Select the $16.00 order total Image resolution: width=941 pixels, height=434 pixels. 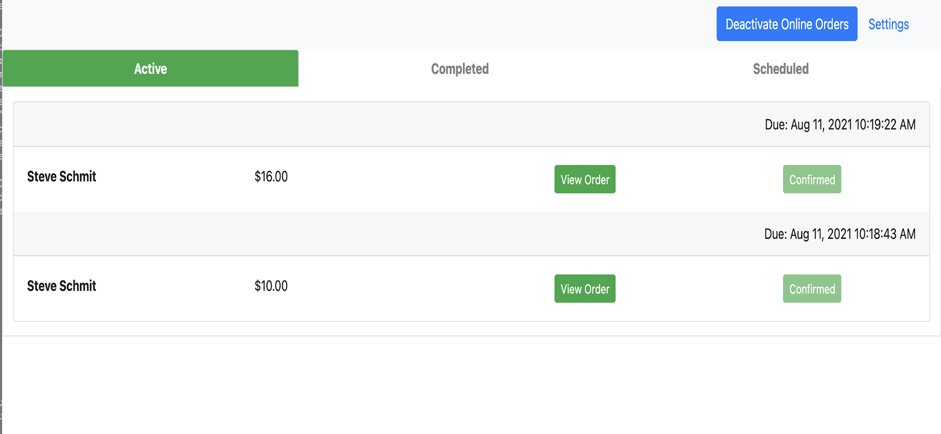tap(271, 177)
